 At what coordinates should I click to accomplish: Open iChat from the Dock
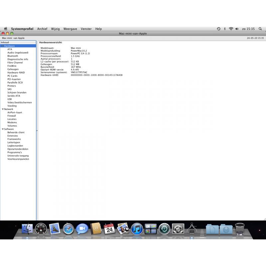(x=82, y=229)
